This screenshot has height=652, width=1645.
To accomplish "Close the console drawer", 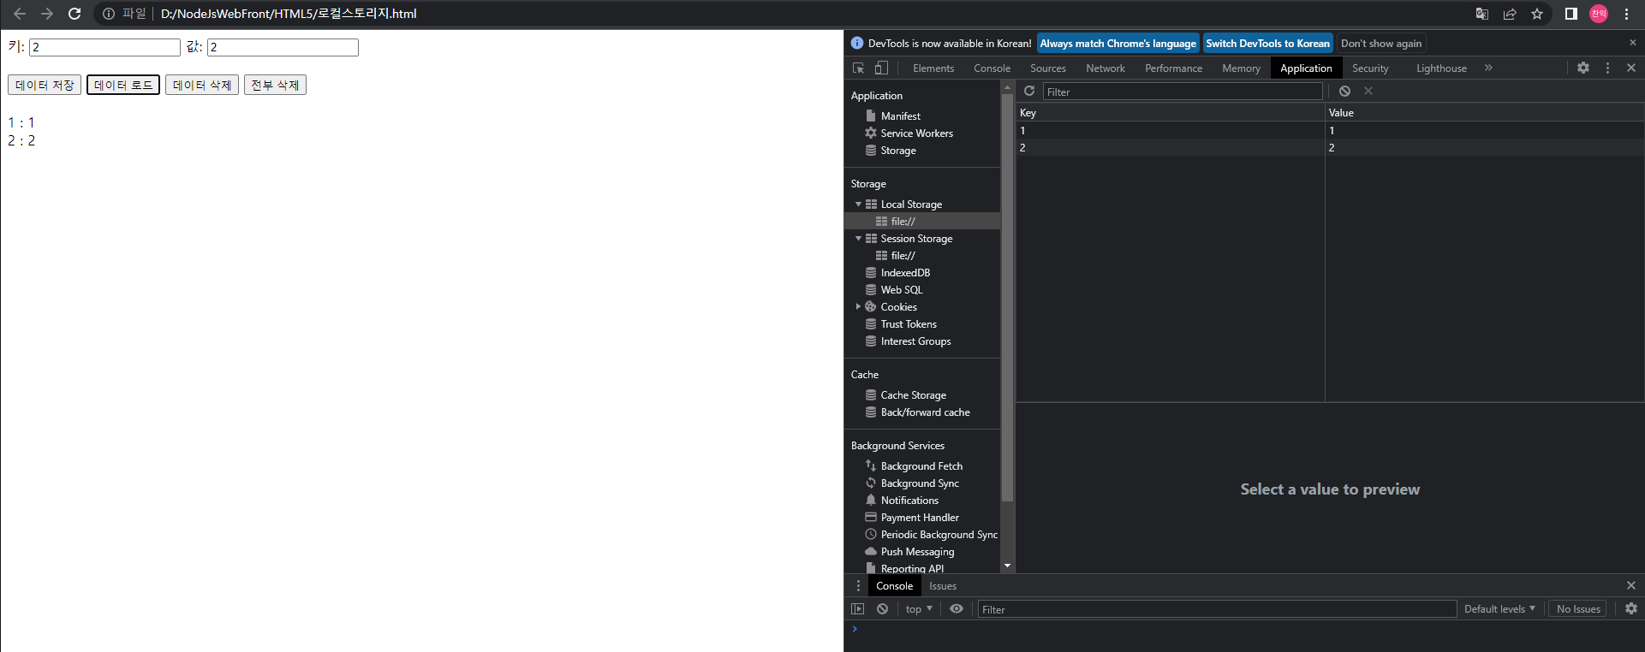I will [x=1631, y=585].
